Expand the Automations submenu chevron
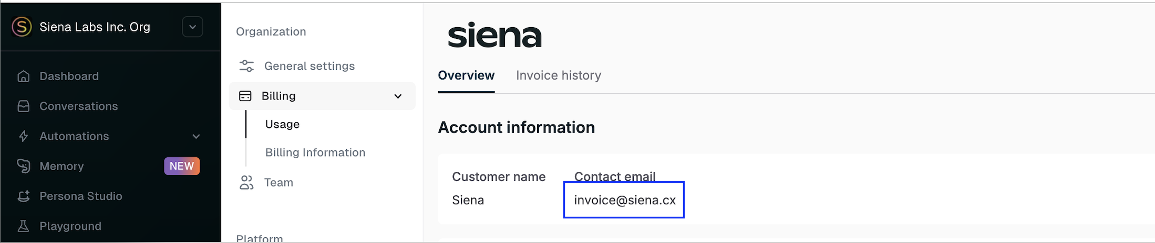The width and height of the screenshot is (1155, 243). tap(196, 137)
